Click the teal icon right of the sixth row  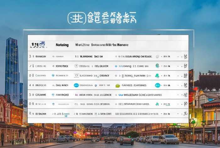(157, 104)
